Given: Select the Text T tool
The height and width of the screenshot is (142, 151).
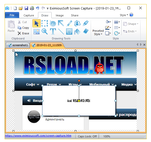Looking at the screenshot, I should tap(53, 32).
